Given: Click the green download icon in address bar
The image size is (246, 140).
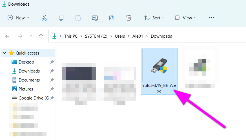Looking at the screenshot, I should (x=54, y=36).
